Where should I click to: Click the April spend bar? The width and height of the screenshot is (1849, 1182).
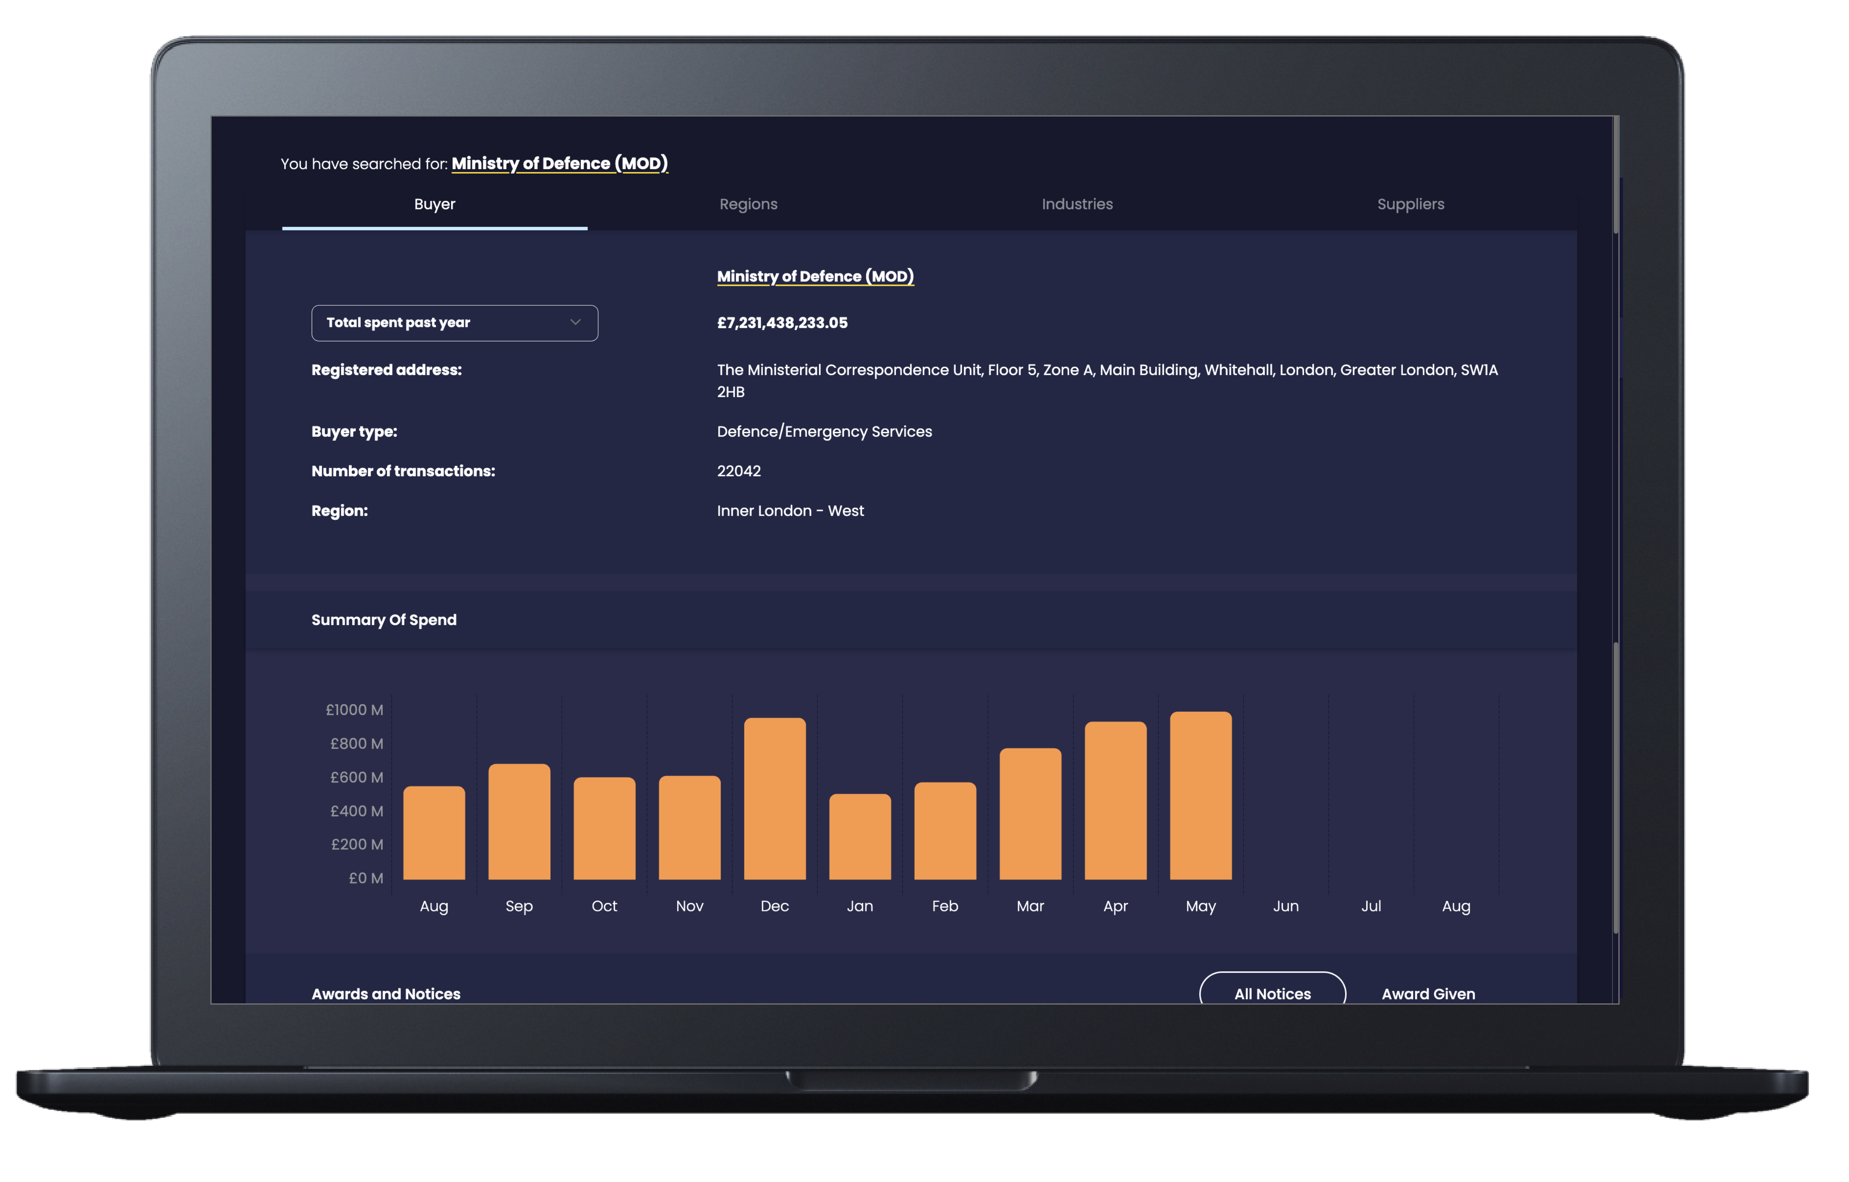coord(1116,801)
